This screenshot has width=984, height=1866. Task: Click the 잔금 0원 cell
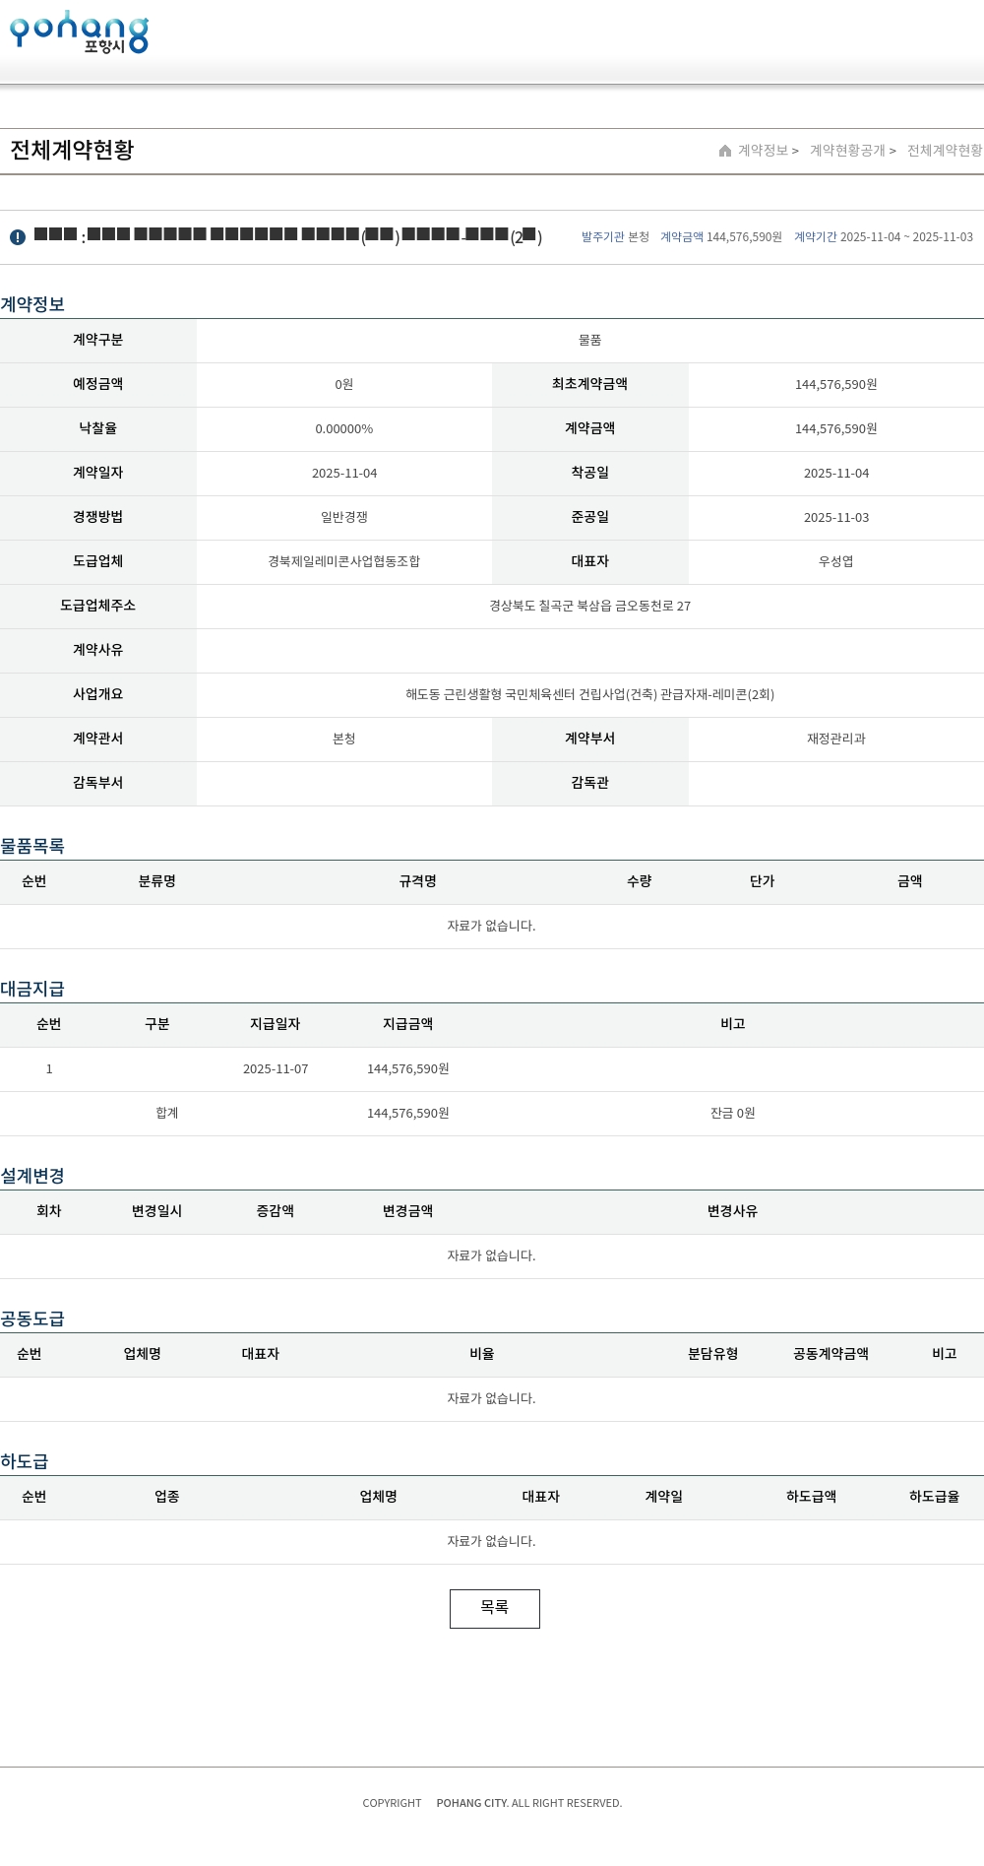tap(732, 1113)
